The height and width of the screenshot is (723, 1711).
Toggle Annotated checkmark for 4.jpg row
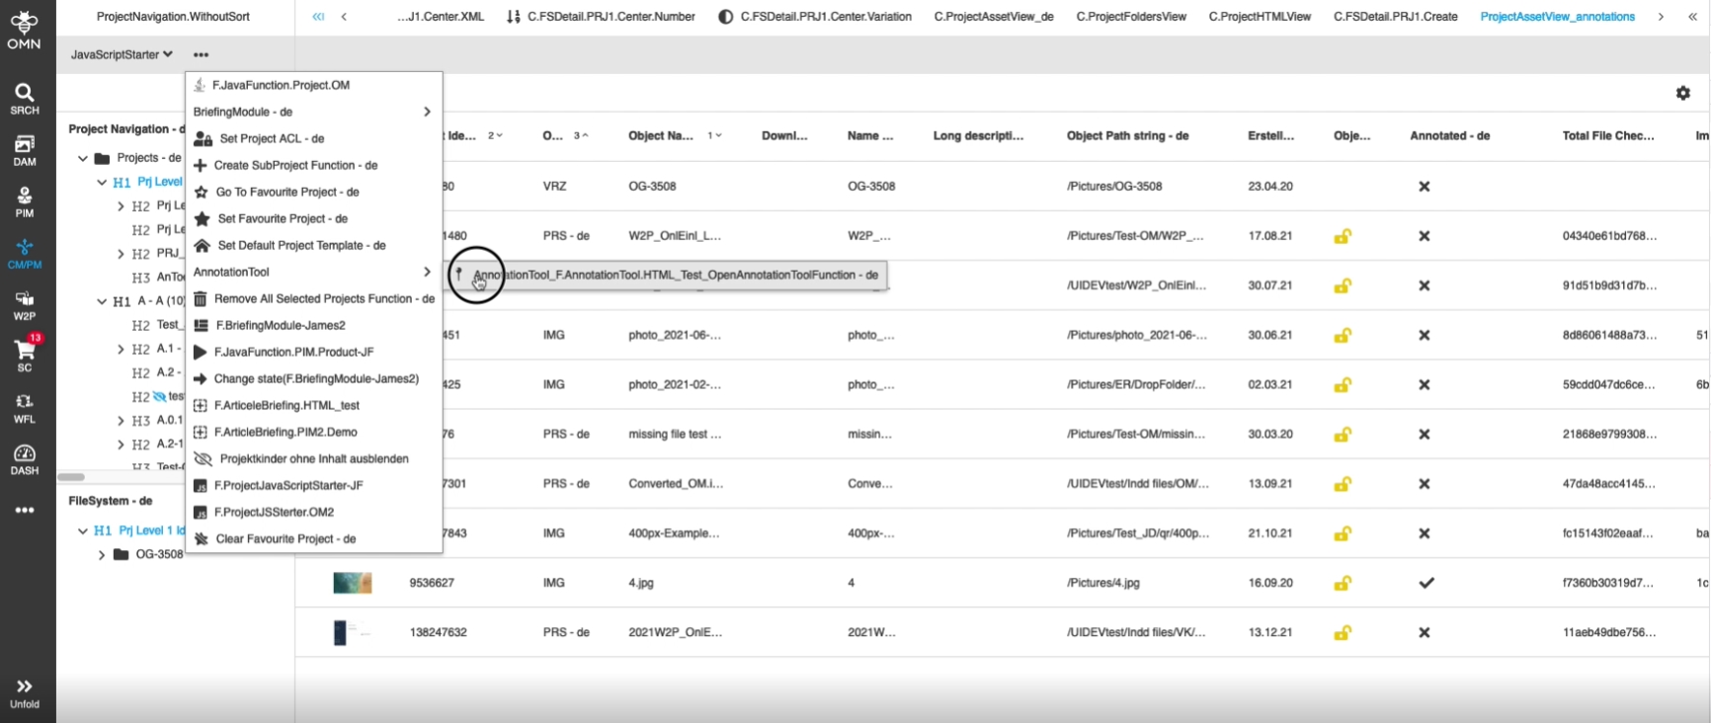tap(1426, 583)
